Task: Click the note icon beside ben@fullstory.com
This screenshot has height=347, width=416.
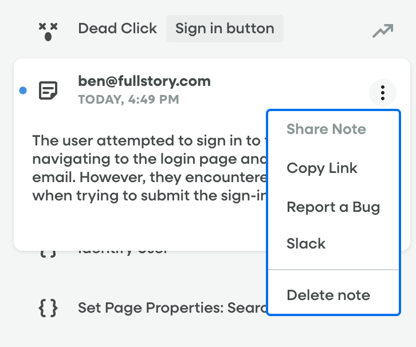Action: pyautogui.click(x=48, y=90)
